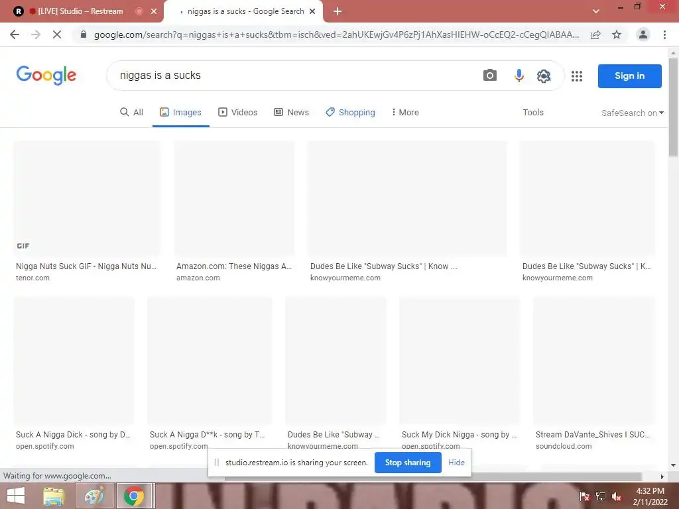The image size is (679, 509).
Task: Select the All results tab
Action: (131, 113)
